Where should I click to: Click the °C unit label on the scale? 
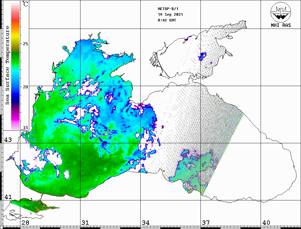pyautogui.click(x=25, y=4)
